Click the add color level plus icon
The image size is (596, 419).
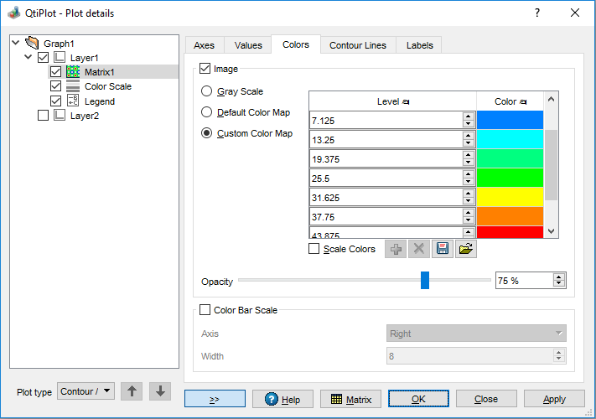point(396,249)
